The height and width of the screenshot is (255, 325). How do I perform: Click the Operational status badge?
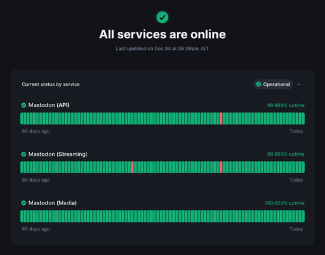pyautogui.click(x=273, y=84)
